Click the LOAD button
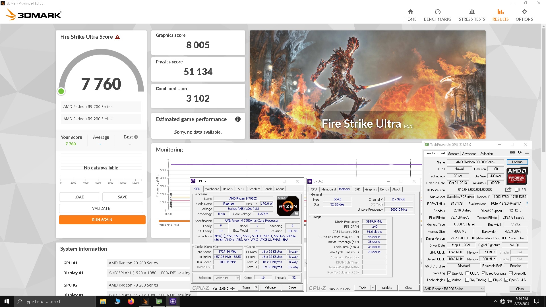This screenshot has height=307, width=546. click(79, 197)
